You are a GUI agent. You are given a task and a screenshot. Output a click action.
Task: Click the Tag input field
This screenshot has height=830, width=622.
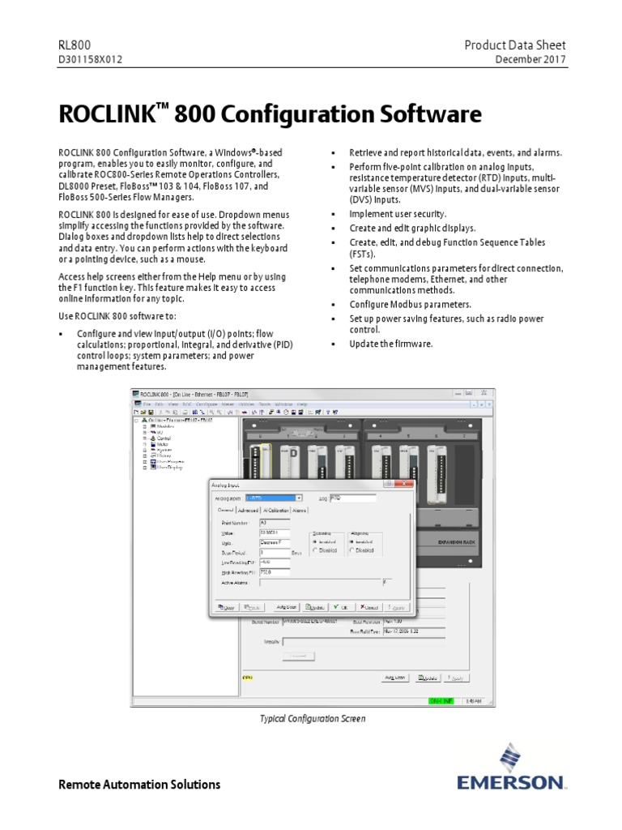[x=353, y=498]
